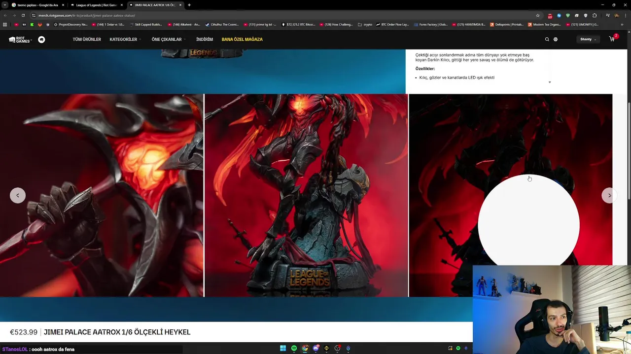Close the teemo şapkası tab
The width and height of the screenshot is (631, 354).
tap(63, 5)
